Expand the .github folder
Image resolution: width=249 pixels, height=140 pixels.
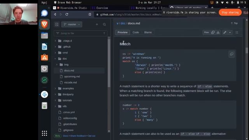coord(55,47)
